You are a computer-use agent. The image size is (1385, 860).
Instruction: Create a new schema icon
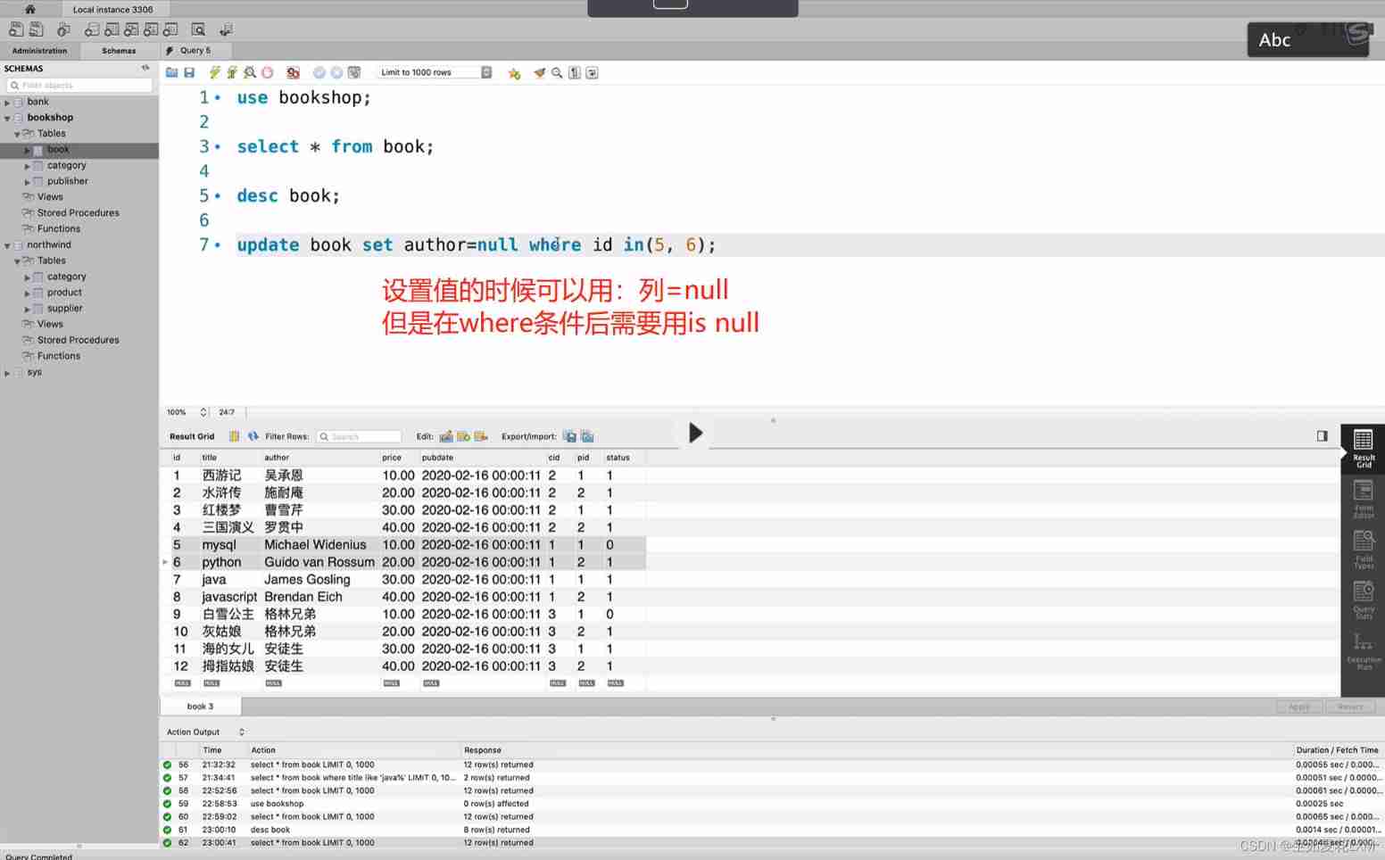coord(92,30)
